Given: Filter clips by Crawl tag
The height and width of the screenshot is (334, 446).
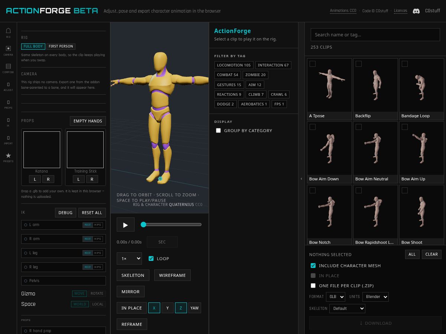Looking at the screenshot, I should click(x=279, y=94).
